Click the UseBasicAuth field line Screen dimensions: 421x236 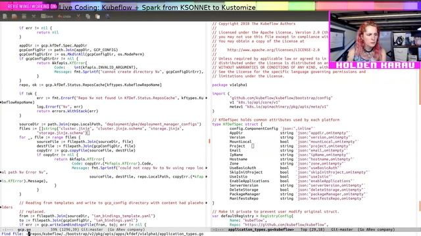[x=284, y=168]
